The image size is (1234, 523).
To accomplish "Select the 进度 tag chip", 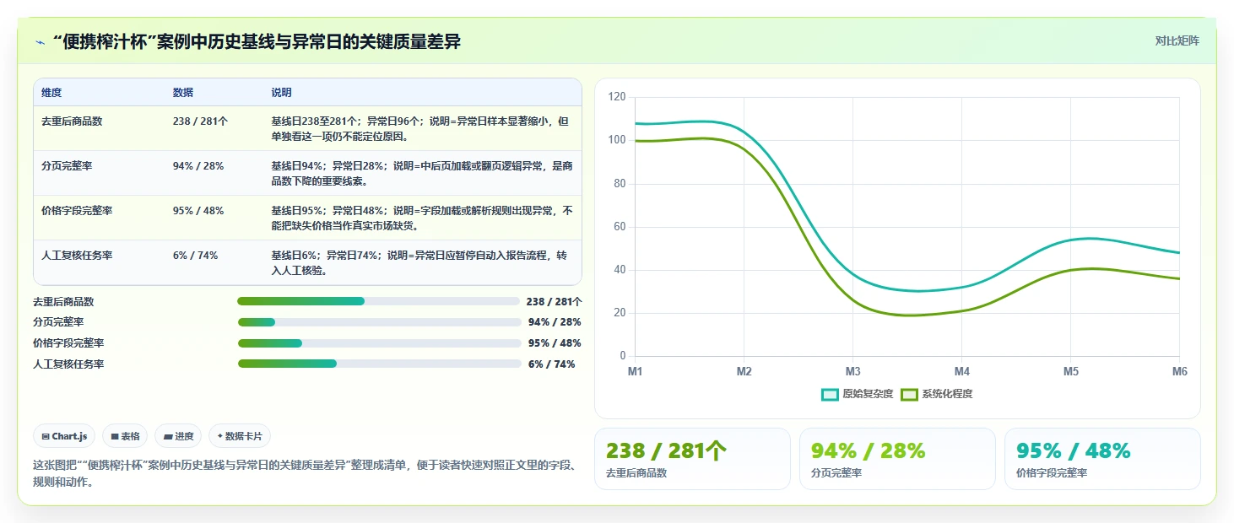I will (178, 436).
